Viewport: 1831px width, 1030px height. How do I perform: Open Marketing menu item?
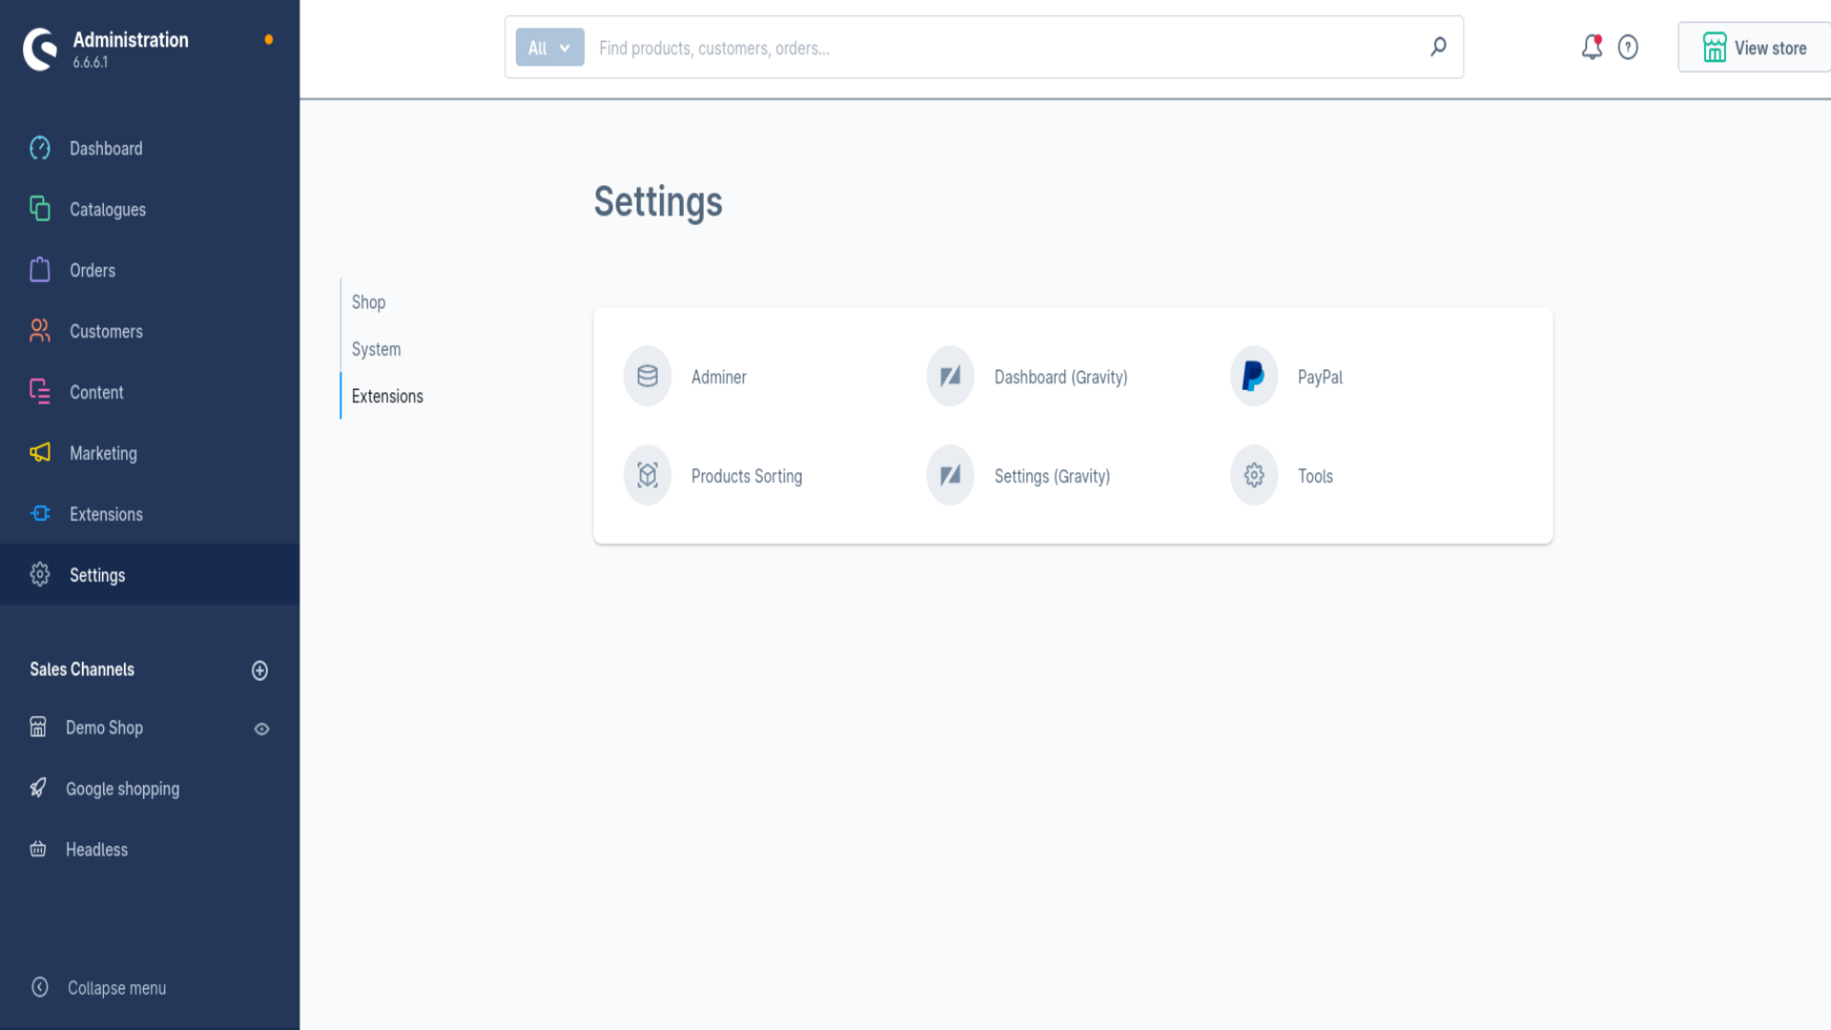103,453
